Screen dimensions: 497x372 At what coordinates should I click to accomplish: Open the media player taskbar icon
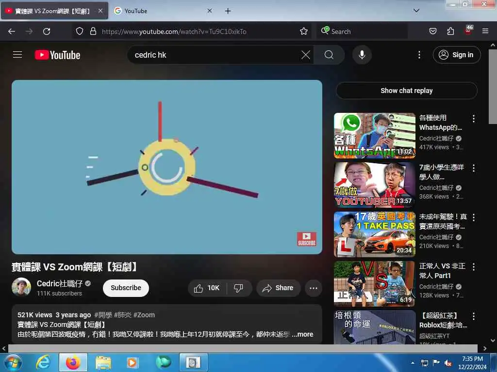[x=132, y=362]
